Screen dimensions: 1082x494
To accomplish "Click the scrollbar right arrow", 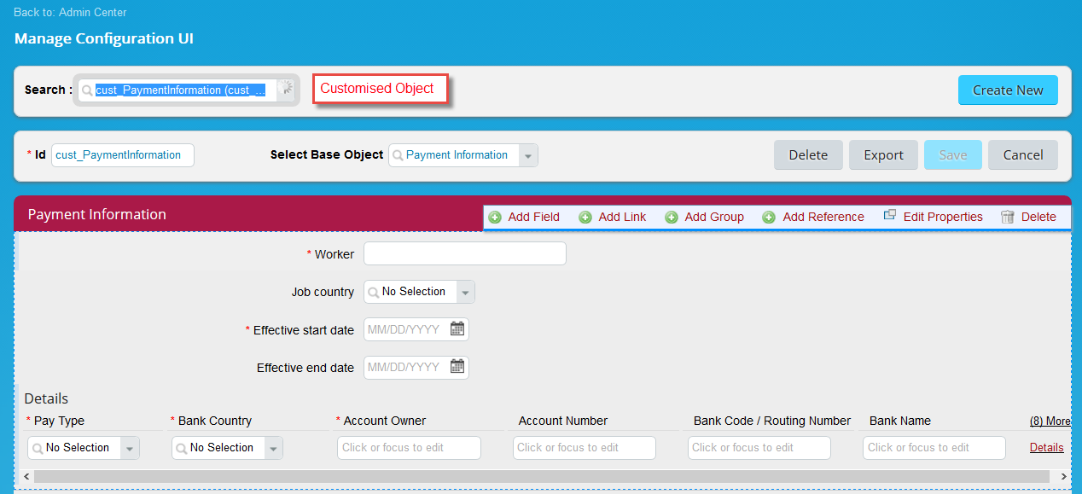I will click(x=1065, y=476).
